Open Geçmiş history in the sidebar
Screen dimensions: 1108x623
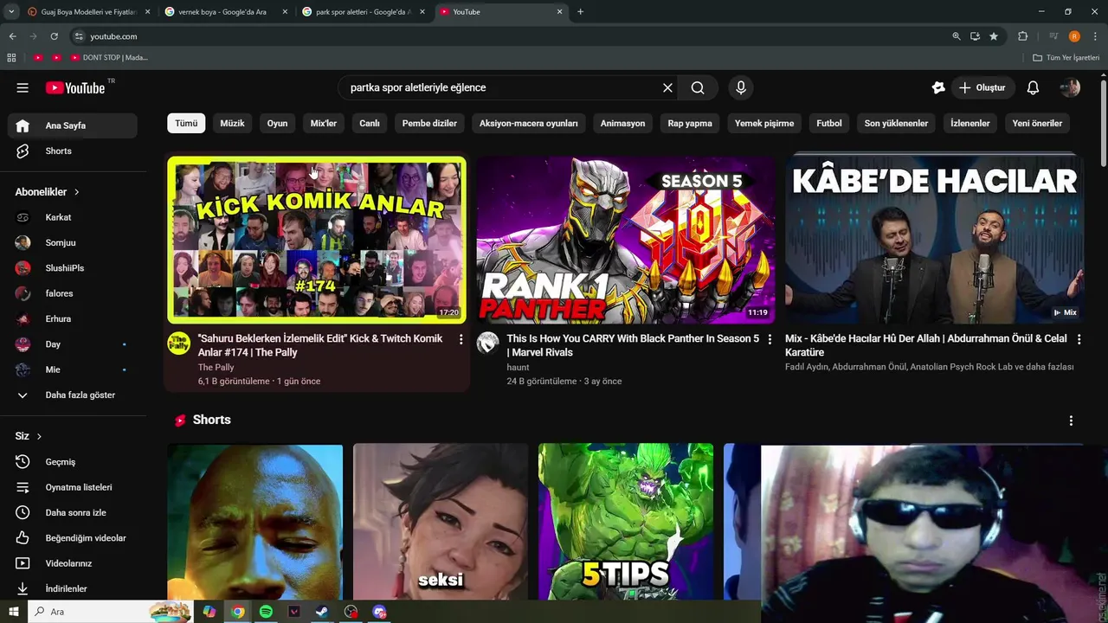[x=73, y=462]
